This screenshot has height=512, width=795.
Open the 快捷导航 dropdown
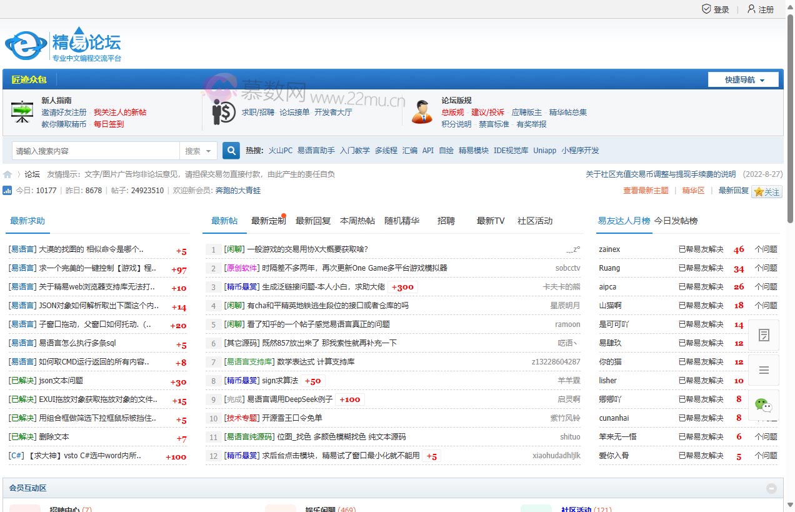point(742,79)
